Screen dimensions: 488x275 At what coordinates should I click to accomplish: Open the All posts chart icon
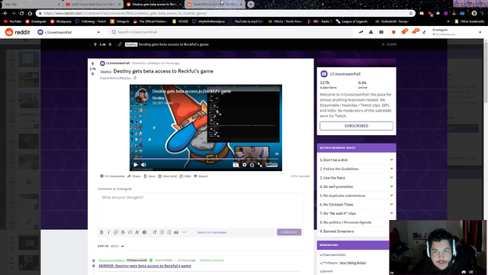pos(371,32)
